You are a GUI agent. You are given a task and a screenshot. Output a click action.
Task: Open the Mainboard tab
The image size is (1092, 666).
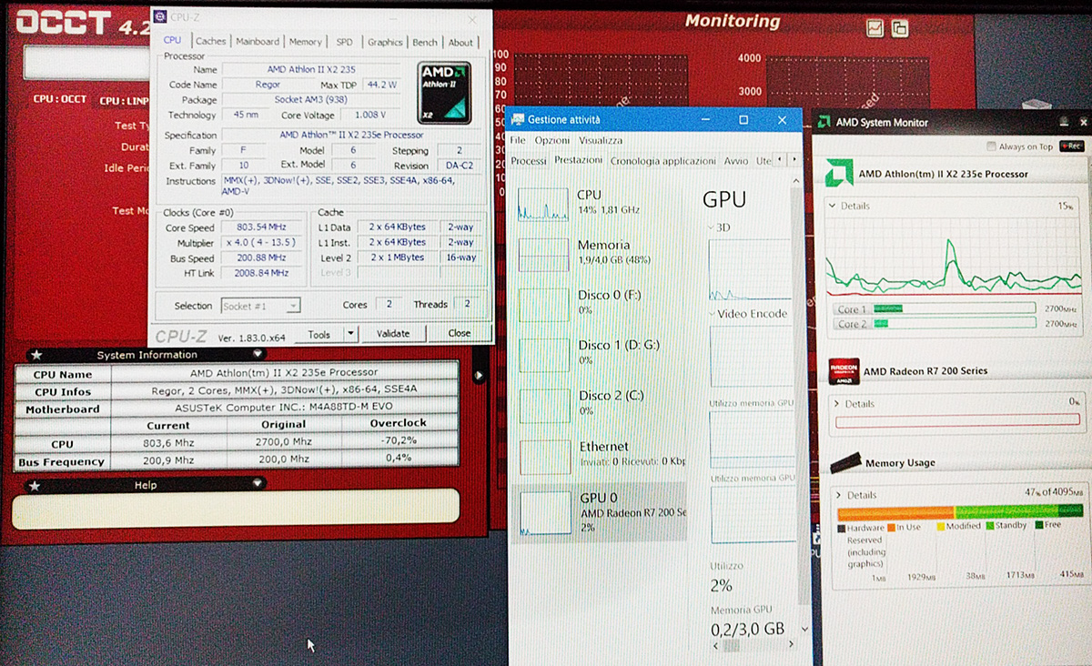tap(258, 41)
